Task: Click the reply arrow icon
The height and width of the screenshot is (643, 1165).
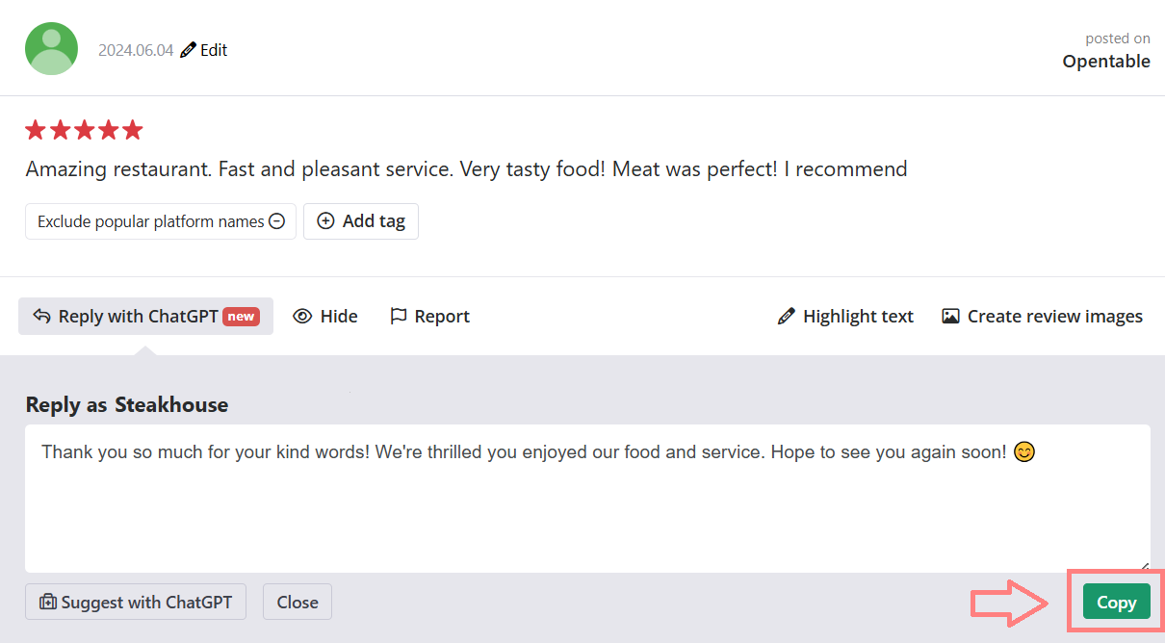Action: [x=41, y=316]
